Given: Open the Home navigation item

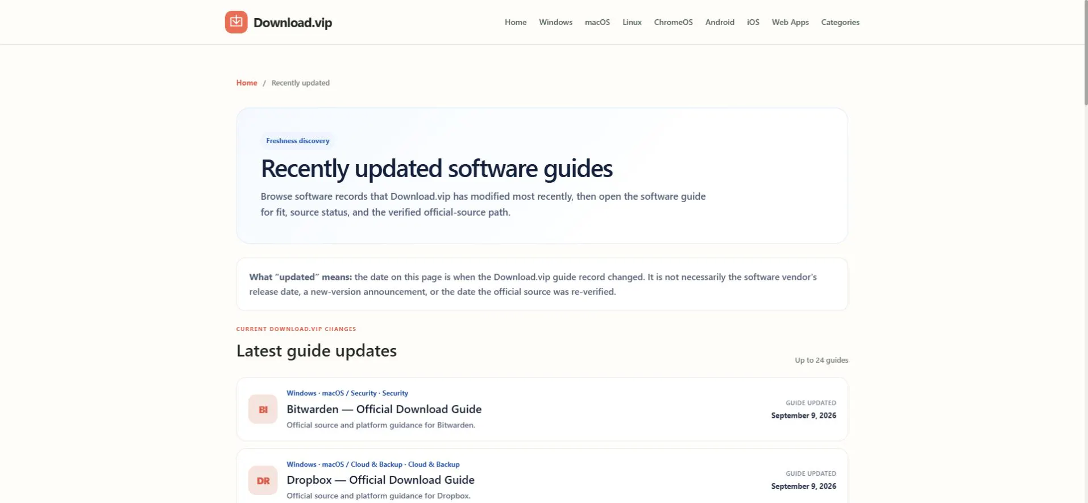Looking at the screenshot, I should click(x=516, y=22).
